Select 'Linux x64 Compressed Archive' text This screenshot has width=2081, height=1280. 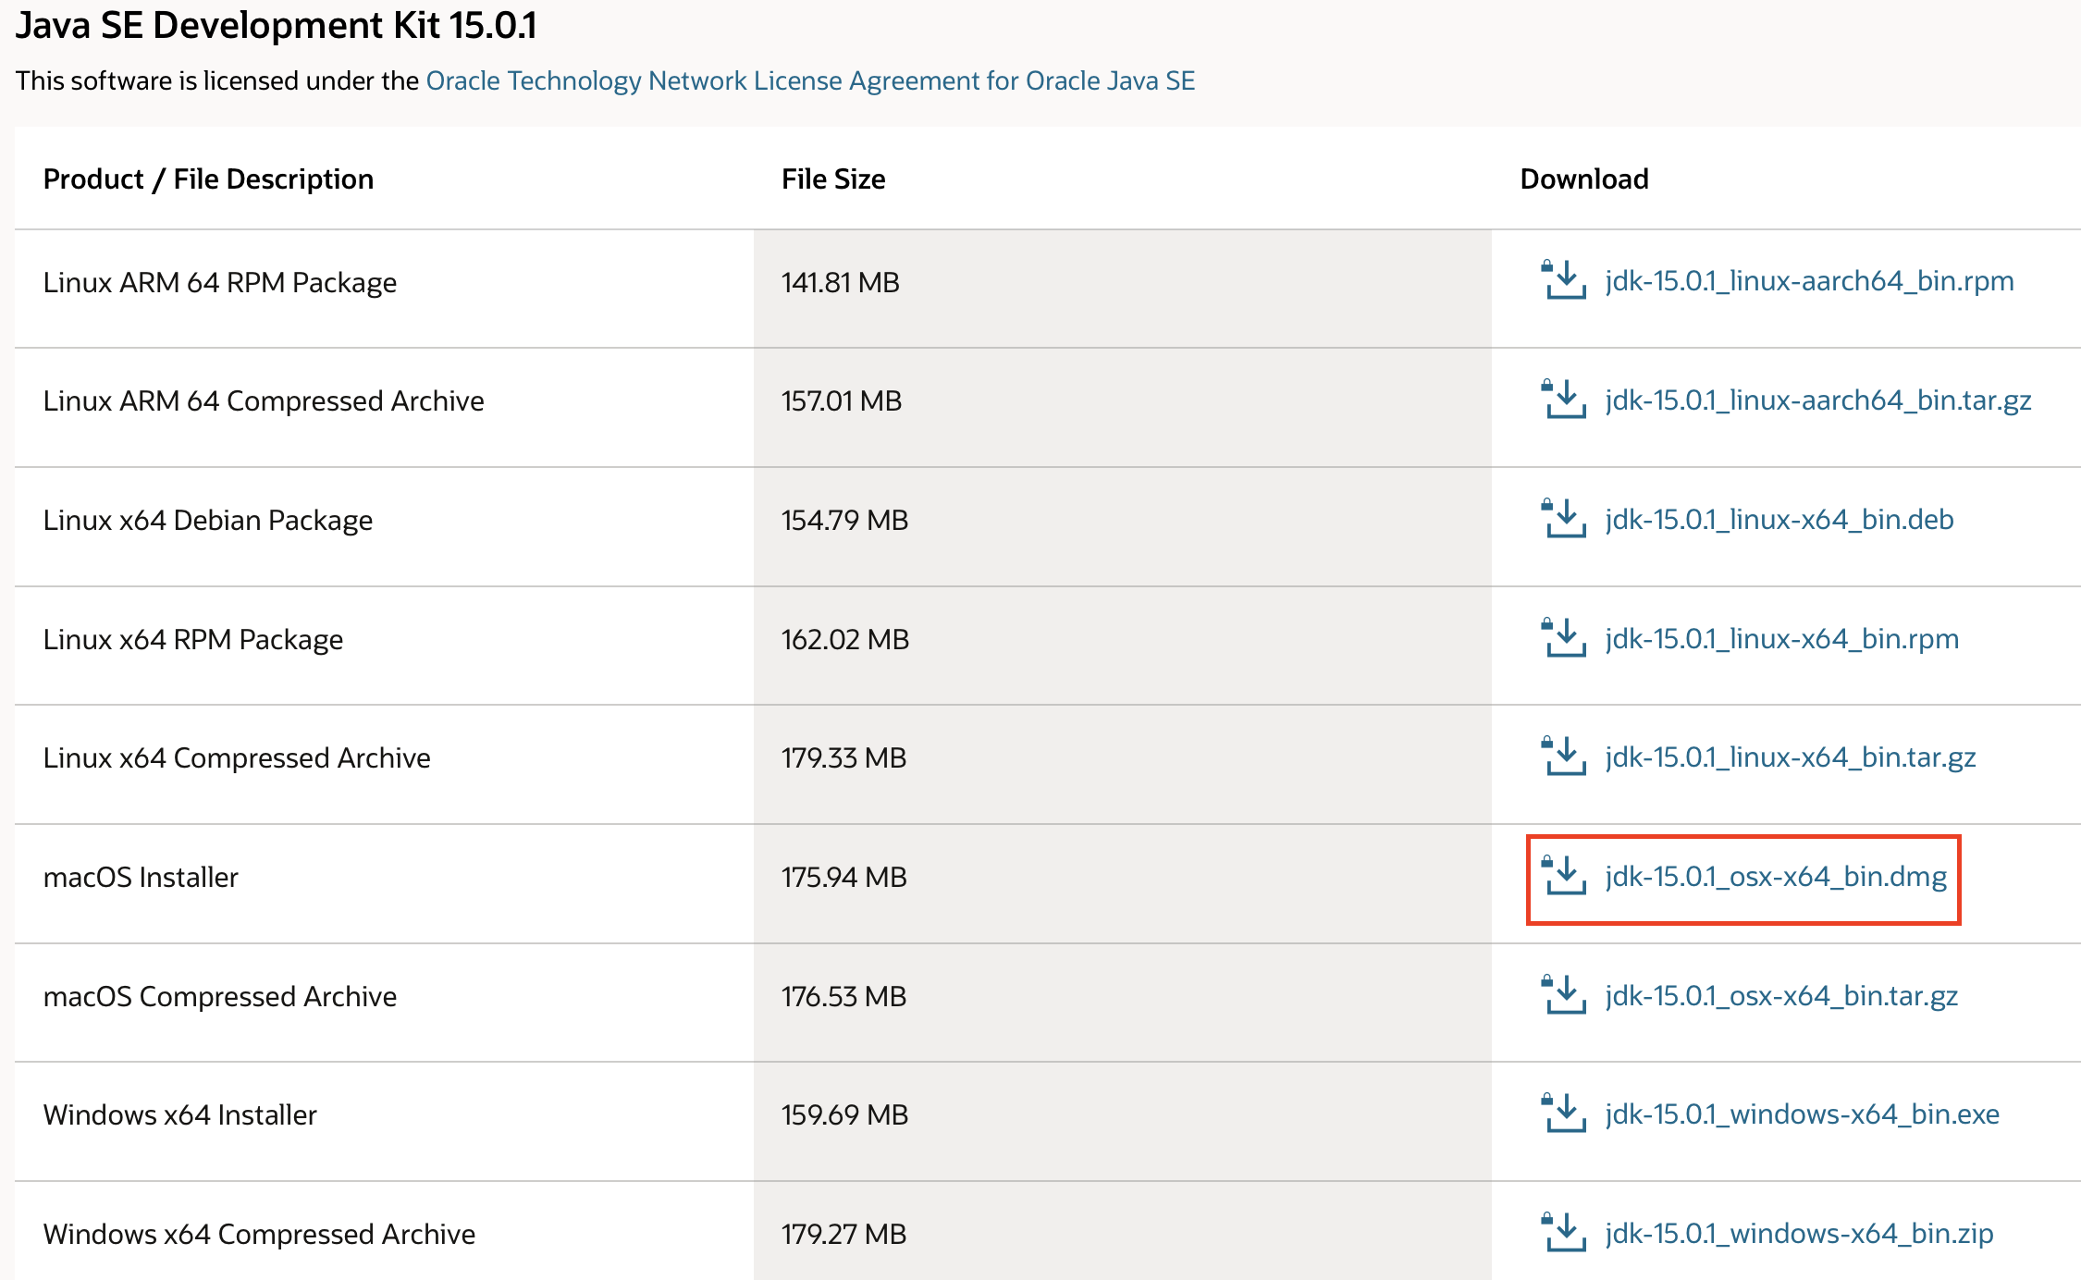[237, 757]
